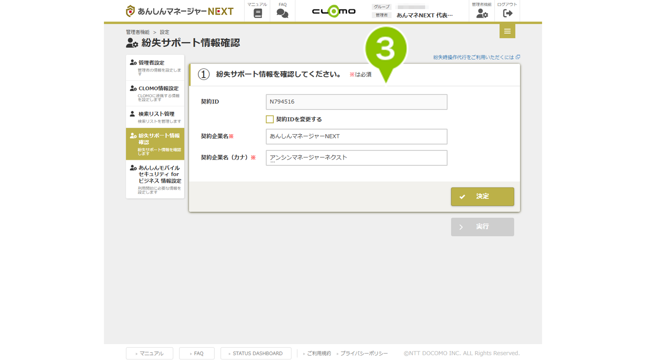The height and width of the screenshot is (363, 646).
Task: Click the logout arrow icon
Action: click(507, 13)
